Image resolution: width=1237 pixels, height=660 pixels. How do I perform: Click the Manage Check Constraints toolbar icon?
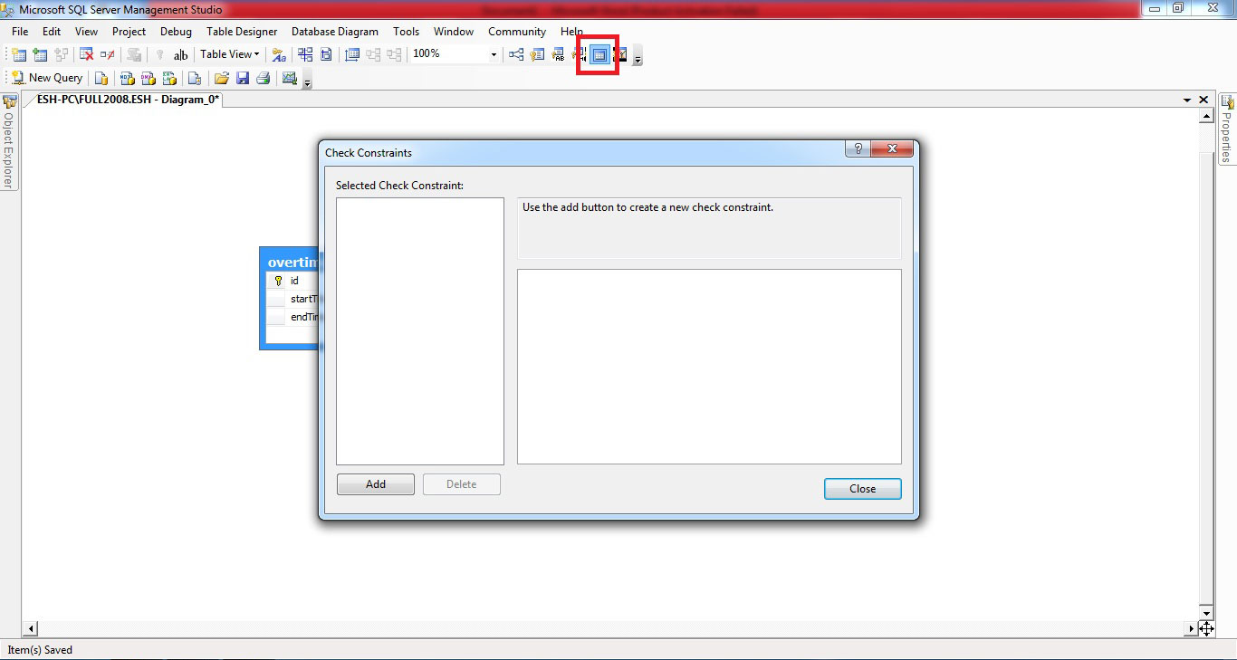coord(599,55)
